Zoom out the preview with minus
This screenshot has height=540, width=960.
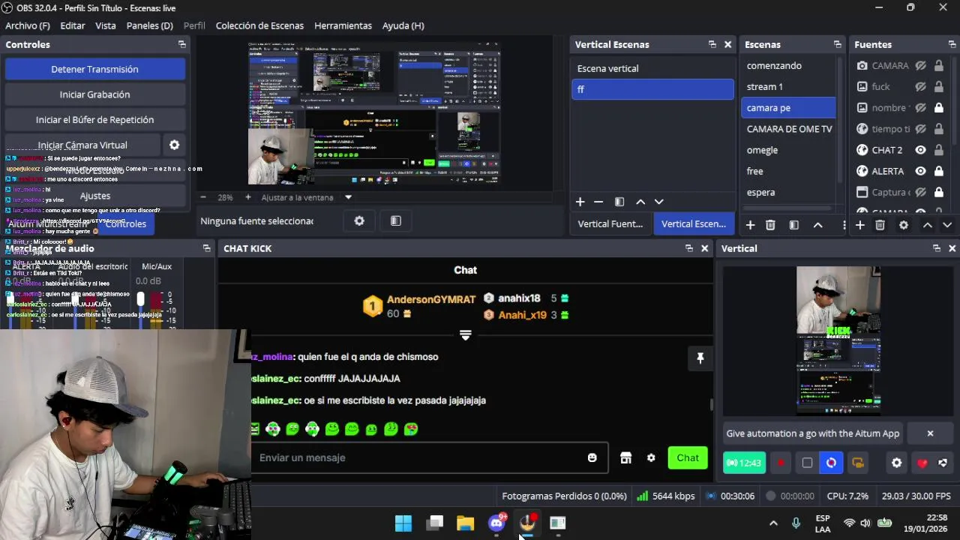point(203,197)
